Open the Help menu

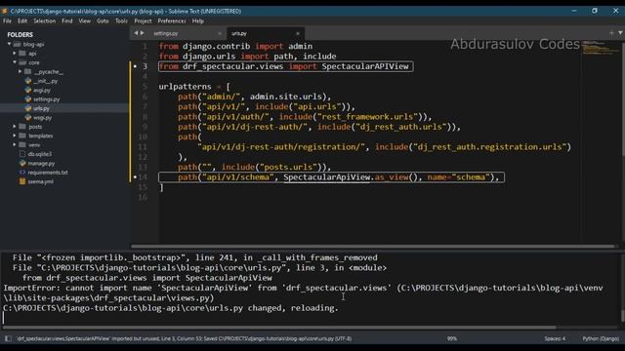pos(197,21)
